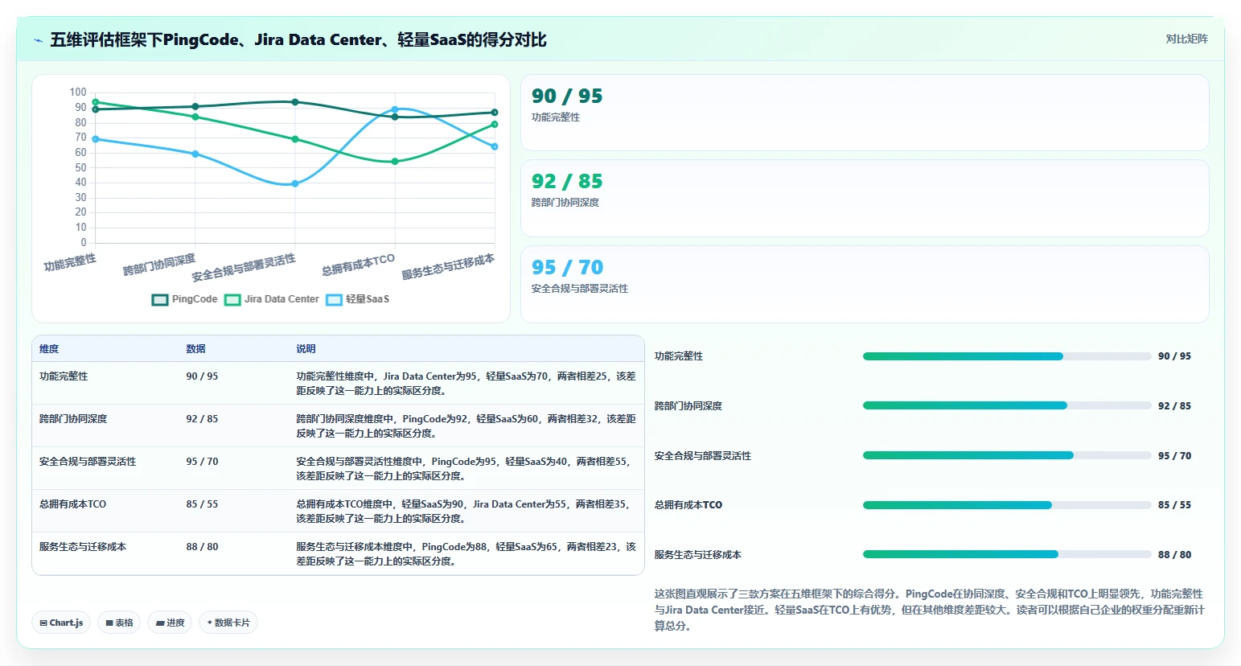1241x666 pixels.
Task: Click the 安全合规与部署灵活性 progress bar
Action: (1007, 455)
